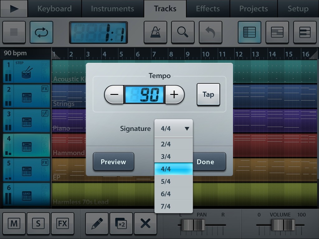Viewport: 319px width, 239px height.
Task: Click bar 5 on the timeline ruler
Action: click(x=121, y=54)
